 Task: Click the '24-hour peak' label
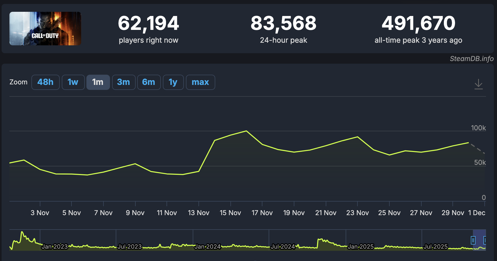tap(284, 40)
